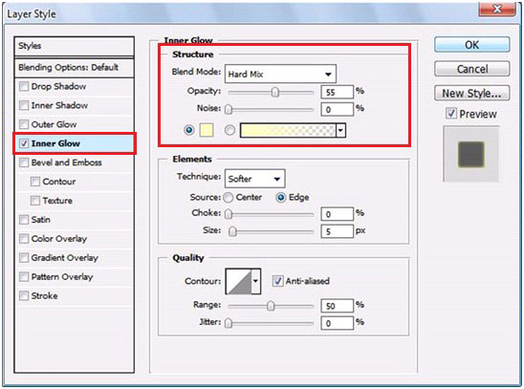Image resolution: width=524 pixels, height=389 pixels.
Task: Expand the Contour picker dropdown arrow
Action: coord(256,281)
